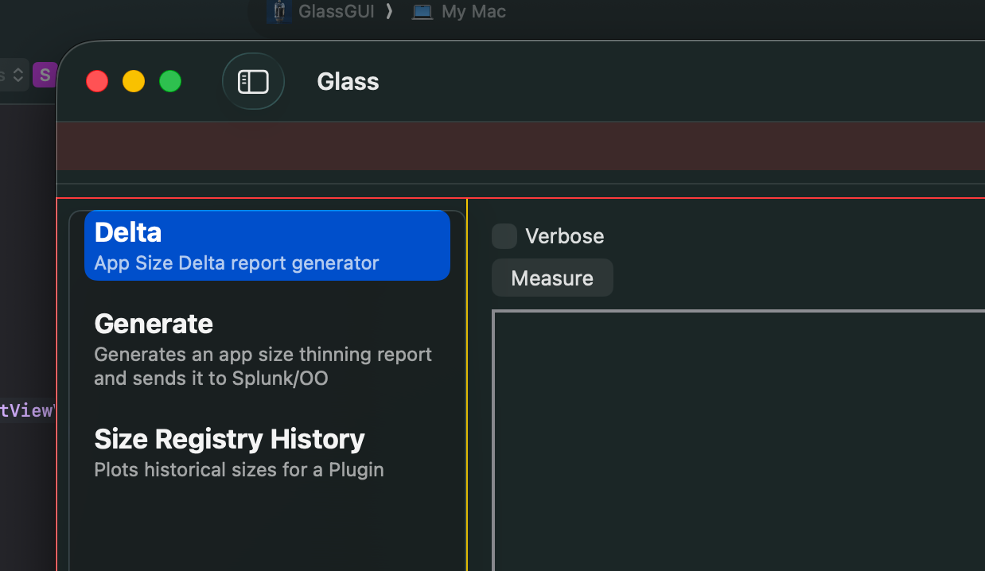The height and width of the screenshot is (571, 985).
Task: Minimize the Glass window with yellow button
Action: click(x=134, y=81)
